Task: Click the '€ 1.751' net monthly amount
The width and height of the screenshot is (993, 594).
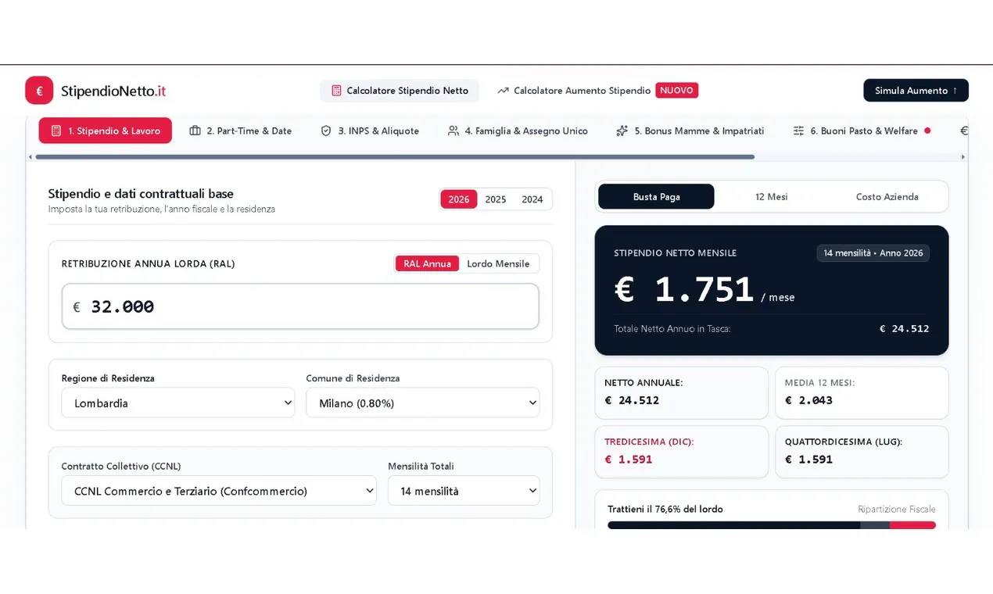Action: (x=684, y=289)
